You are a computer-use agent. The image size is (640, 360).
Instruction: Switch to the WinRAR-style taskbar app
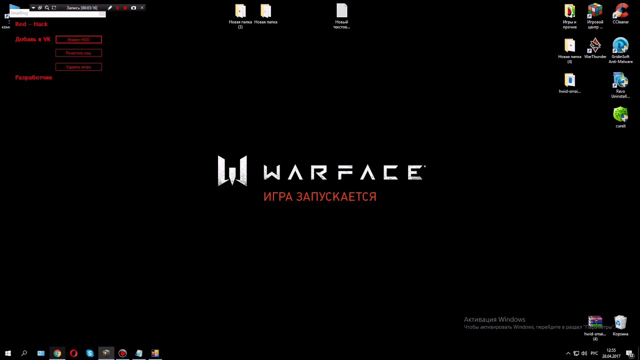(x=155, y=353)
